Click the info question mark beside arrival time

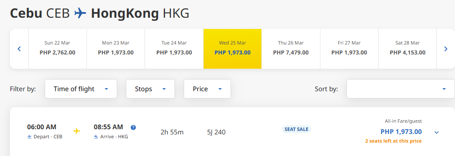pyautogui.click(x=133, y=127)
